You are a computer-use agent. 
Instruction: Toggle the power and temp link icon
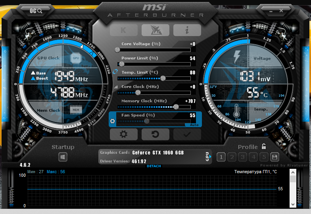115,72
